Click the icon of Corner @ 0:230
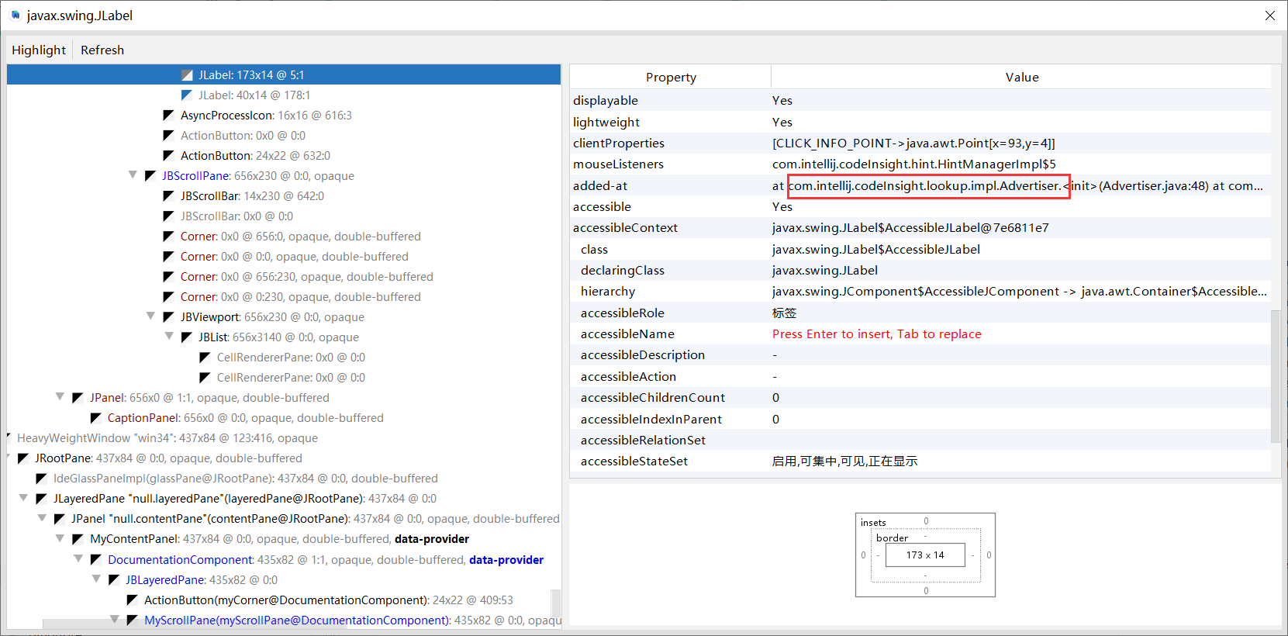The height and width of the screenshot is (636, 1288). point(168,296)
